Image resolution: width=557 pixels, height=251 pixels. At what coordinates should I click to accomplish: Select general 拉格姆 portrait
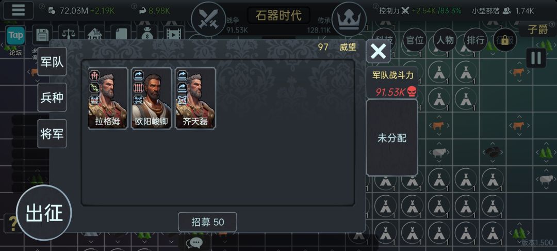click(108, 98)
